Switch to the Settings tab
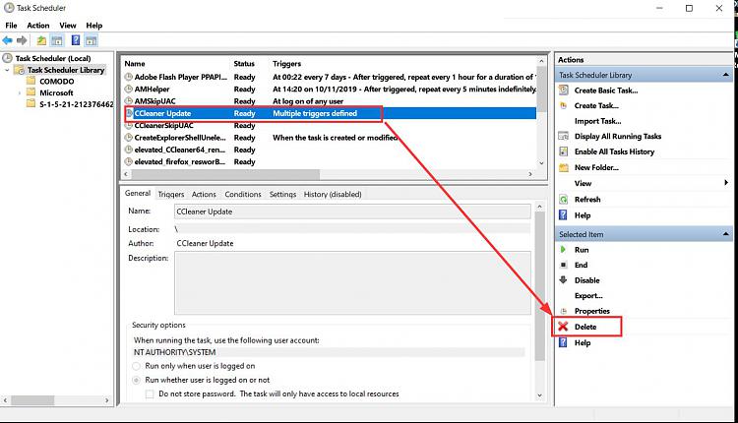The image size is (738, 423). 282,195
